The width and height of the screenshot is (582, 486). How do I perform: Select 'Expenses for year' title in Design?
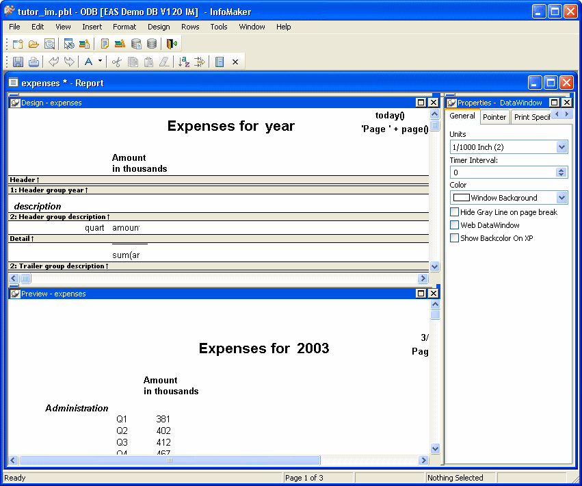231,127
